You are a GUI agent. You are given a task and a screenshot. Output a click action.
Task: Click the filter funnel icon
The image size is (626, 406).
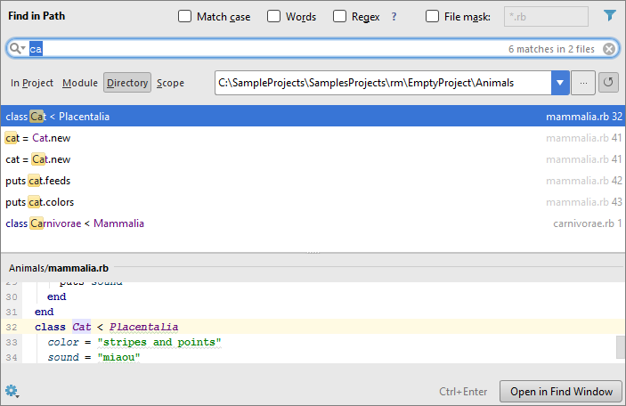(x=610, y=16)
